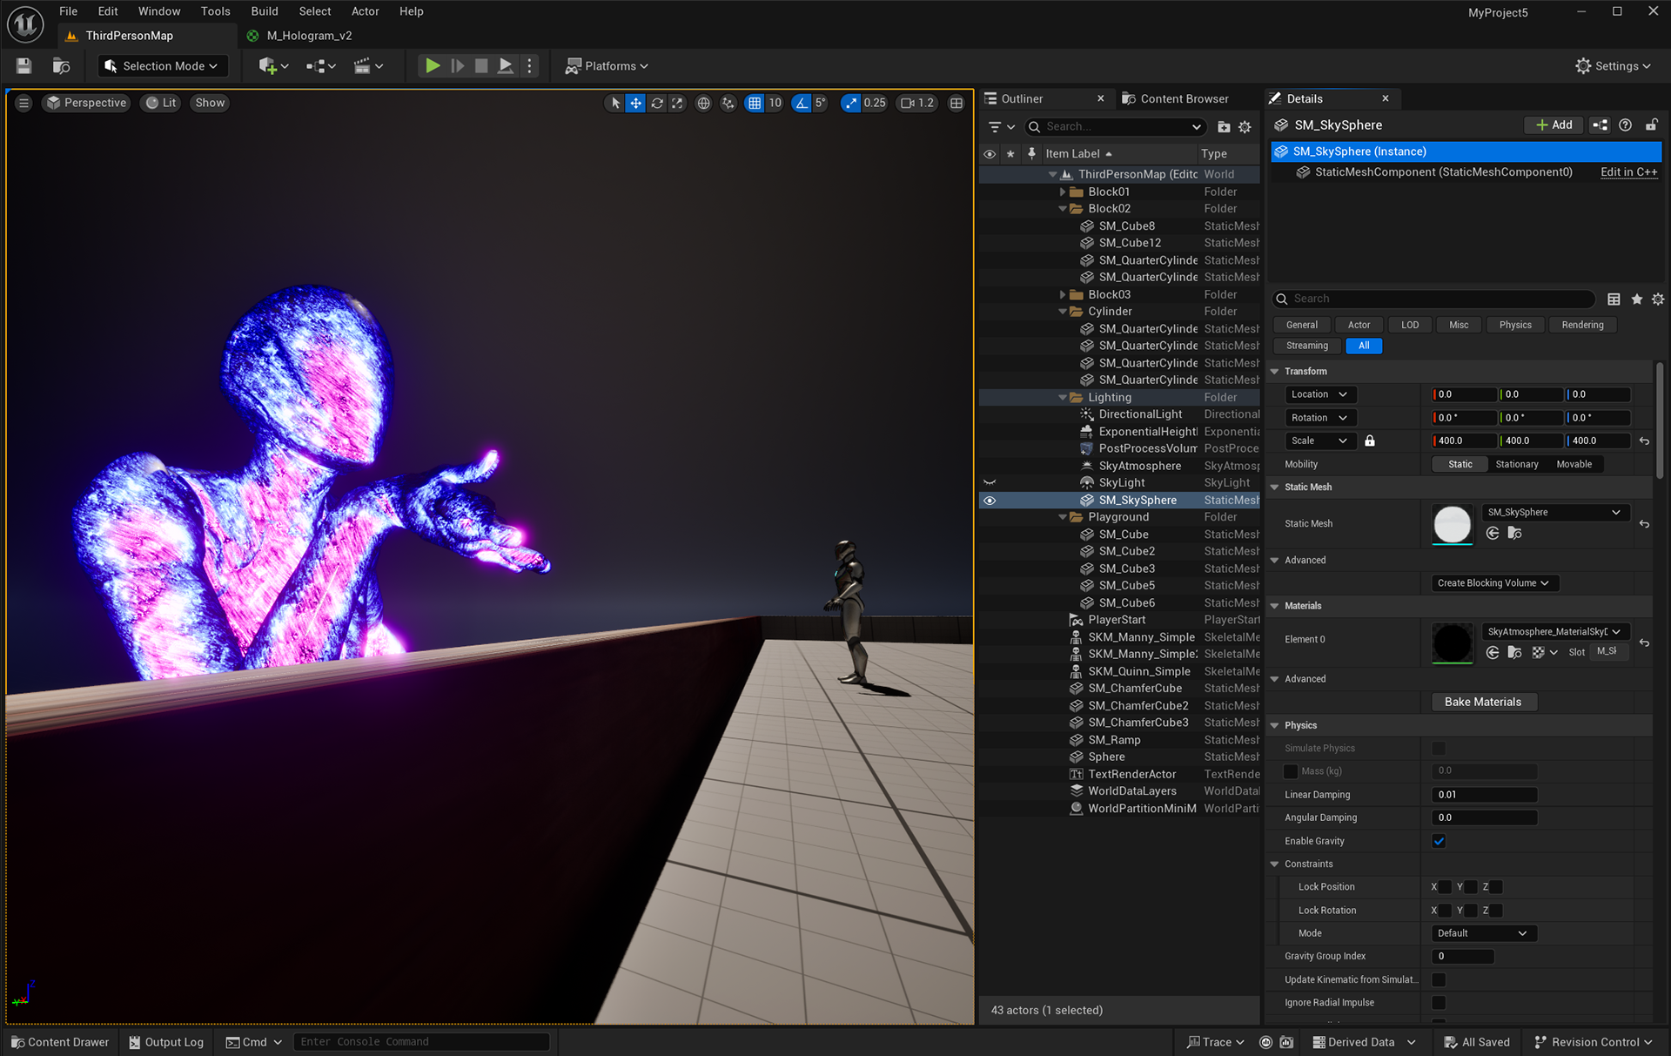
Task: Open the Add content dropdown in toolbar
Action: click(272, 65)
